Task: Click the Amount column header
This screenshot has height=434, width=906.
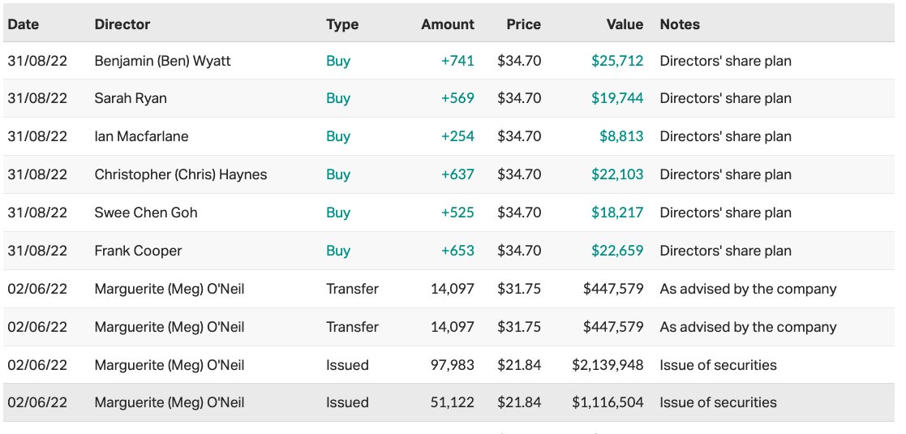Action: [448, 24]
